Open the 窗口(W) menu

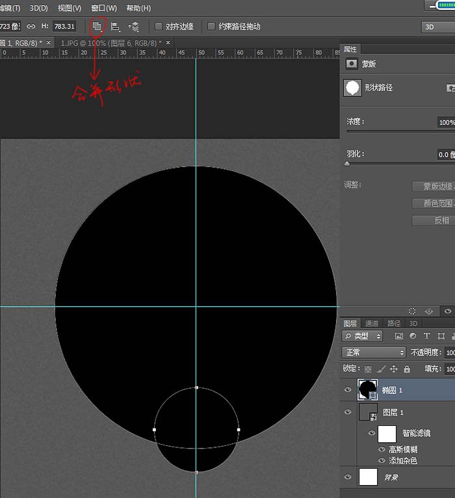coord(104,8)
